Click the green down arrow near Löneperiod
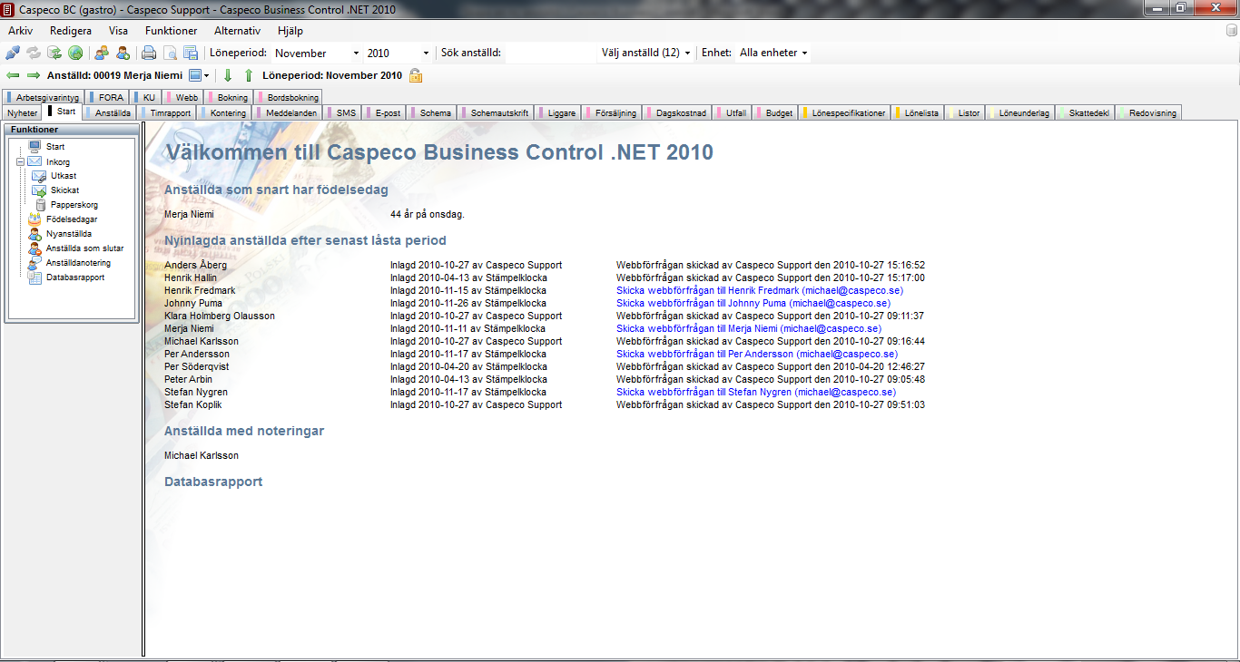Image resolution: width=1240 pixels, height=662 pixels. 228,75
